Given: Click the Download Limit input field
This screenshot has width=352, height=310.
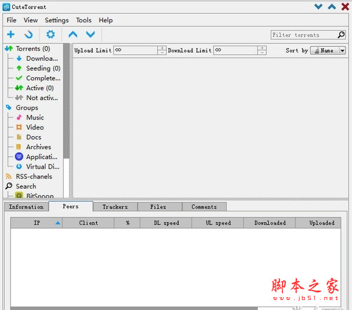Looking at the screenshot, I should [x=235, y=50].
